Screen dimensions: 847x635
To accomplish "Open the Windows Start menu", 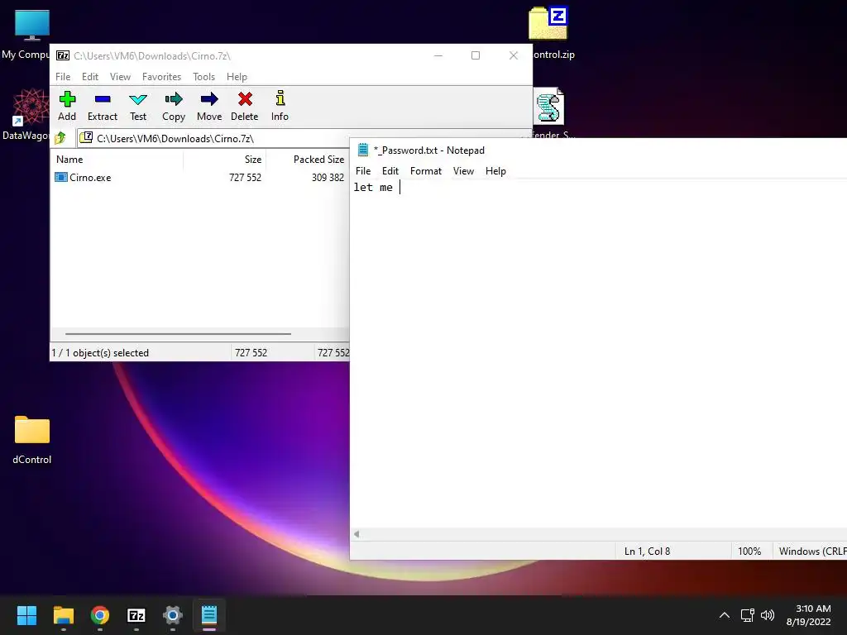I will (x=26, y=615).
